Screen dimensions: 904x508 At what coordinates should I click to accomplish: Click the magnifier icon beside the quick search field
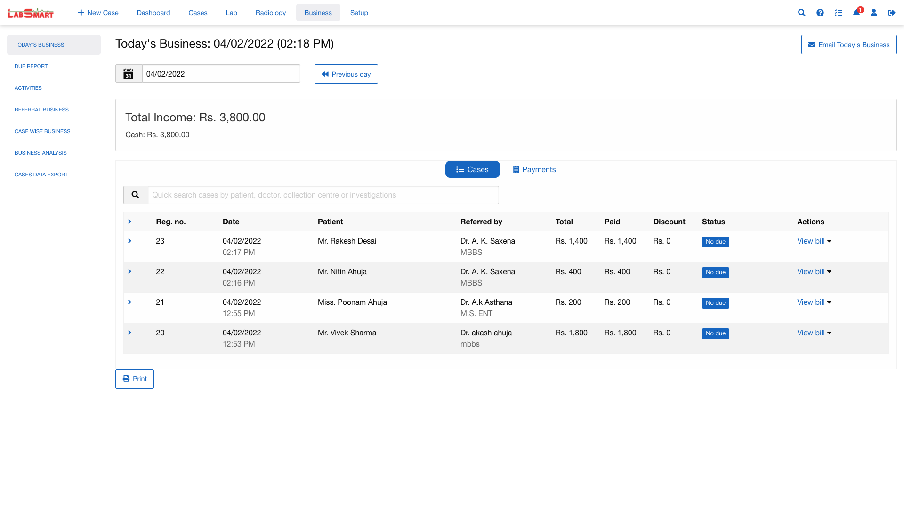(x=136, y=195)
